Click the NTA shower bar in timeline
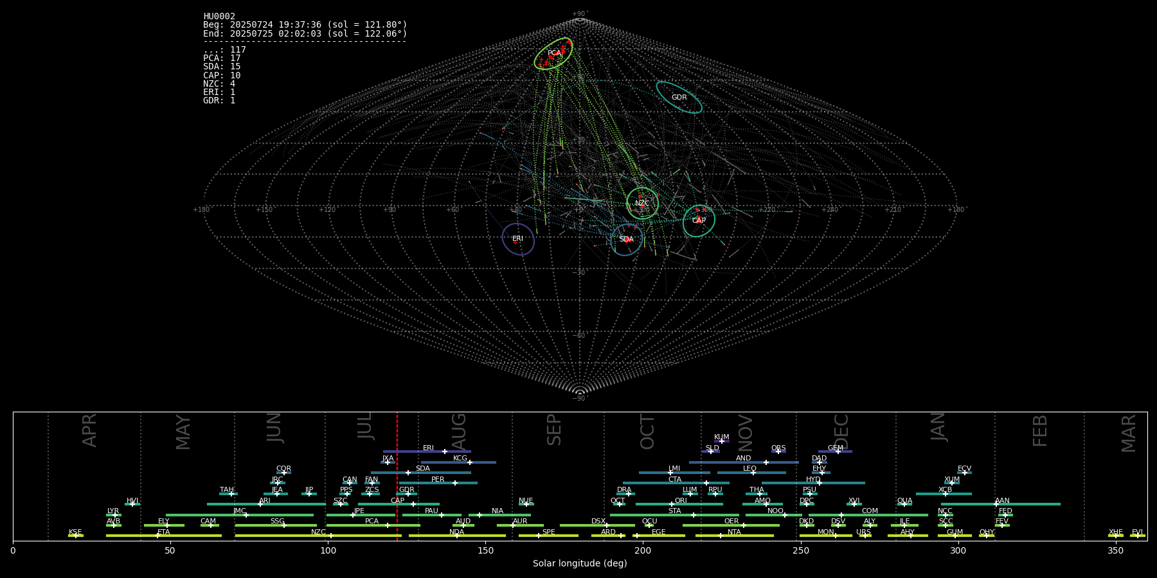This screenshot has height=578, width=1157. pos(735,536)
